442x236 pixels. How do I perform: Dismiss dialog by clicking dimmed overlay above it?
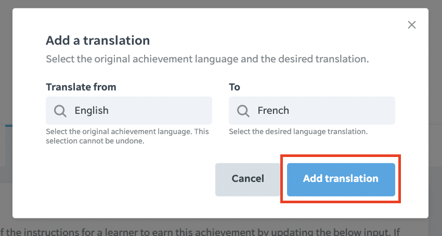[x=221, y=4]
